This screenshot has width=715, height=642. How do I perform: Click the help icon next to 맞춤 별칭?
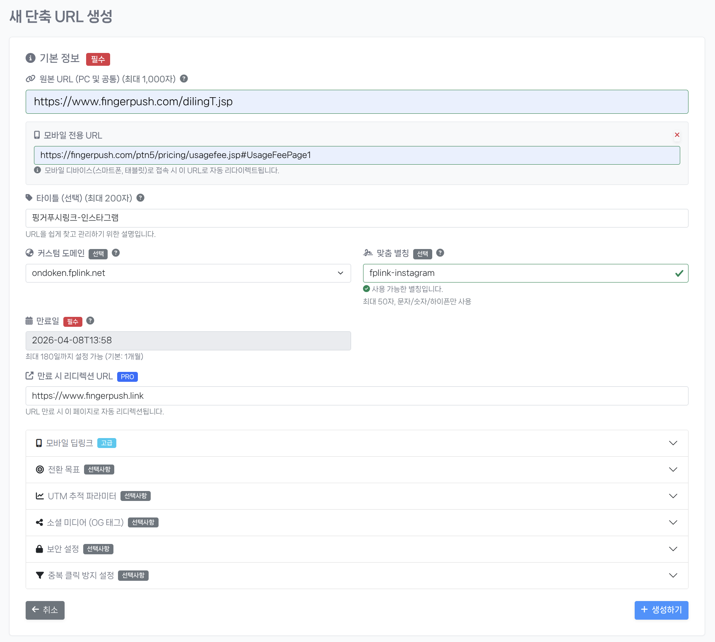click(440, 253)
